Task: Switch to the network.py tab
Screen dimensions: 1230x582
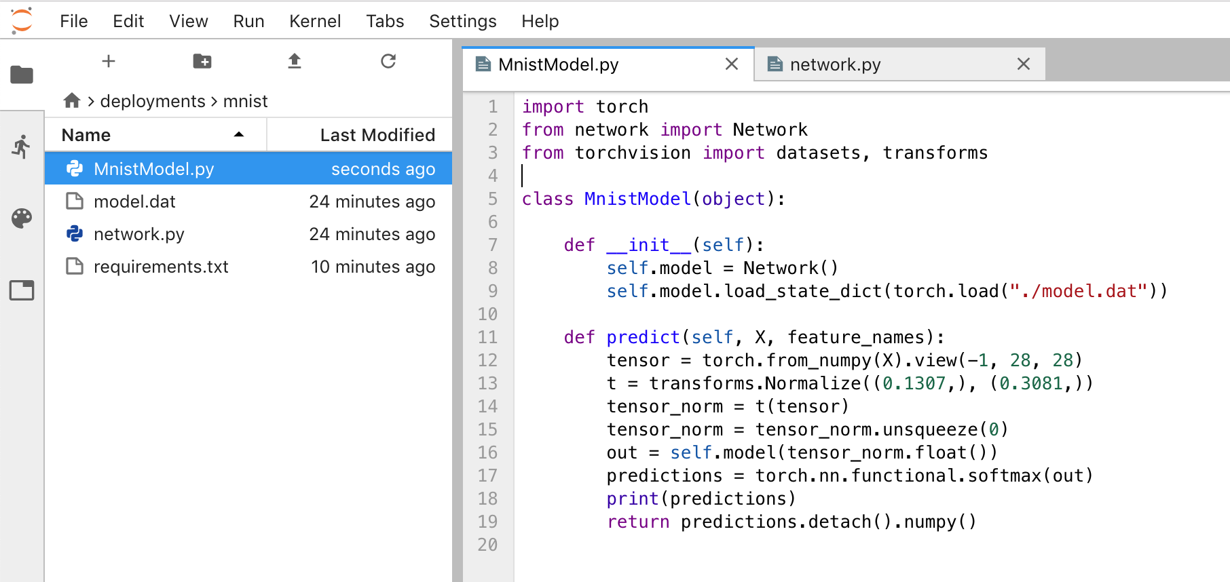Action: [x=835, y=64]
